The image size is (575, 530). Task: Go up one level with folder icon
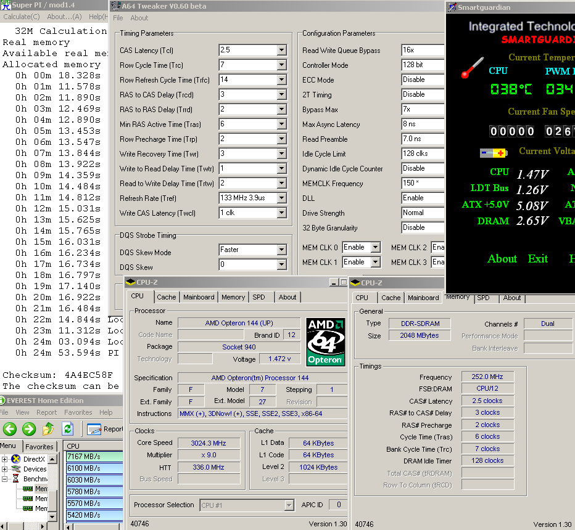coord(49,429)
